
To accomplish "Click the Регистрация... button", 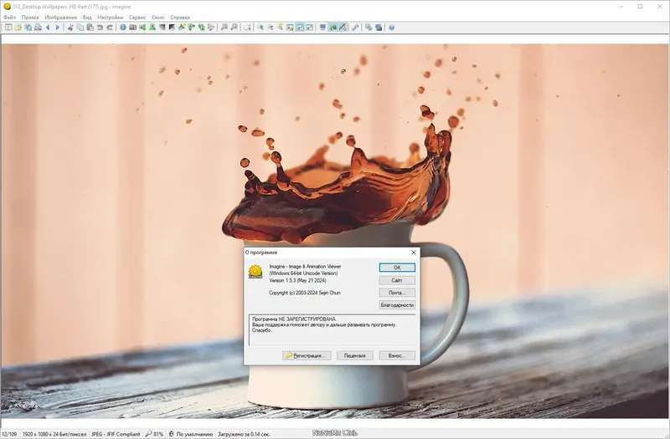I will (x=307, y=355).
